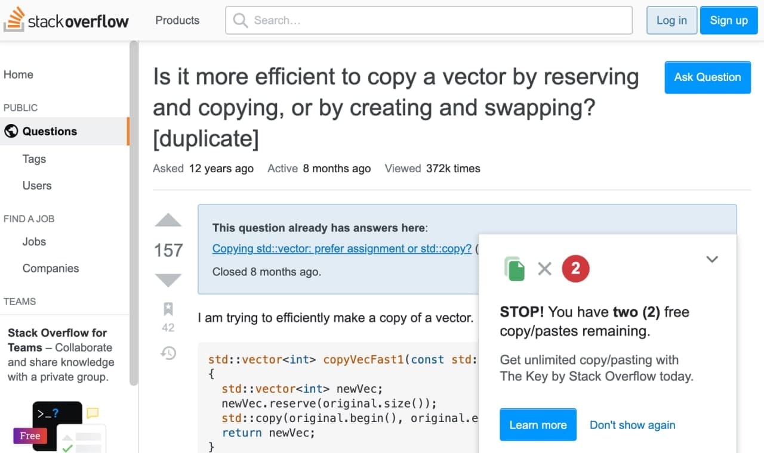
Task: Click the question title heading
Action: click(x=396, y=108)
